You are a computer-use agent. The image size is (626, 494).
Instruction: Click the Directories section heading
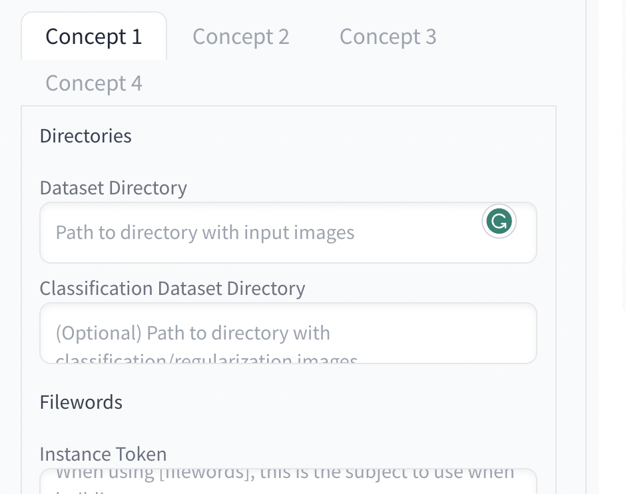pos(86,136)
